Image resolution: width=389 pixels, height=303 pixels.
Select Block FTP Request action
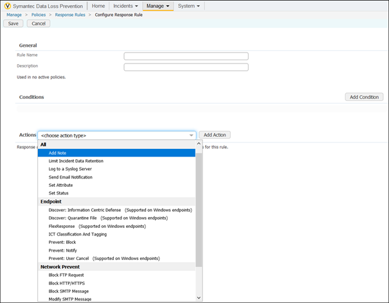[116, 275]
